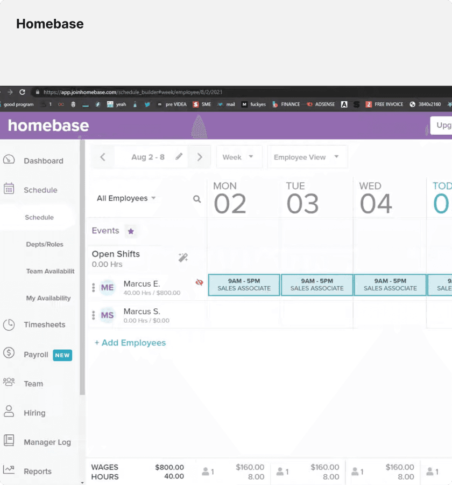452x485 pixels.
Task: Click the Upgrade button in header
Action: click(x=441, y=125)
